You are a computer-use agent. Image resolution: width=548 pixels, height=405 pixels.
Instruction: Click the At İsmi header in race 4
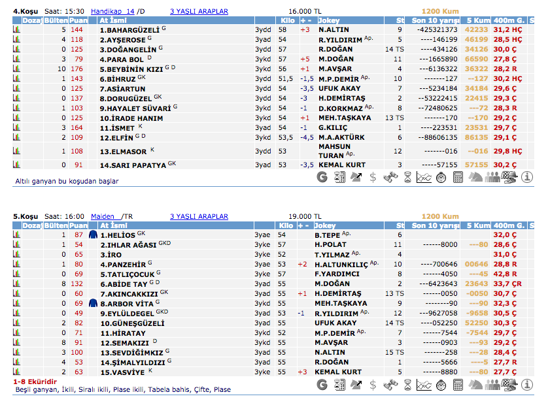(x=112, y=21)
